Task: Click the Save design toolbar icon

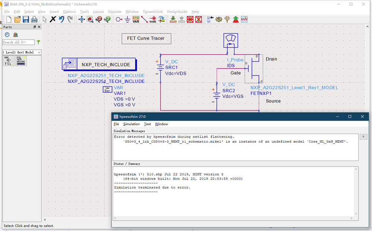Action: [26, 19]
